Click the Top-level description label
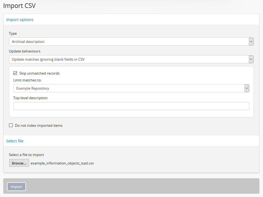Screen dimensions: 263x197 [x=30, y=98]
